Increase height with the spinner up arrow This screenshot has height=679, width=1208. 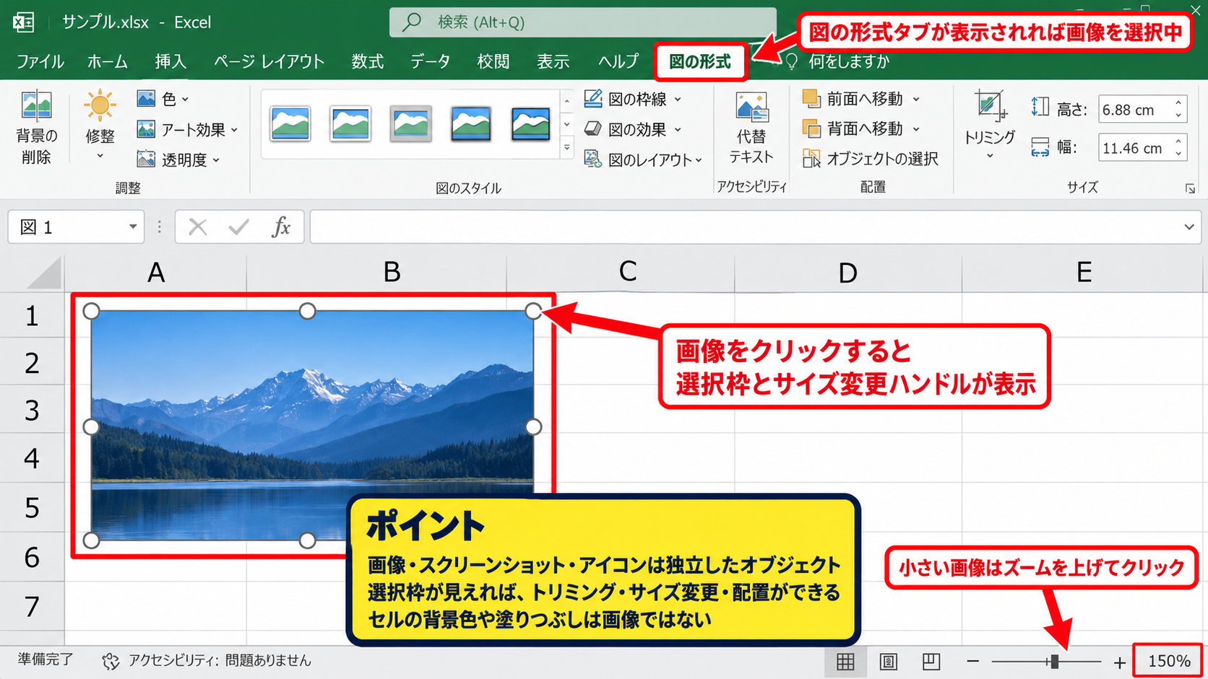click(x=1179, y=103)
